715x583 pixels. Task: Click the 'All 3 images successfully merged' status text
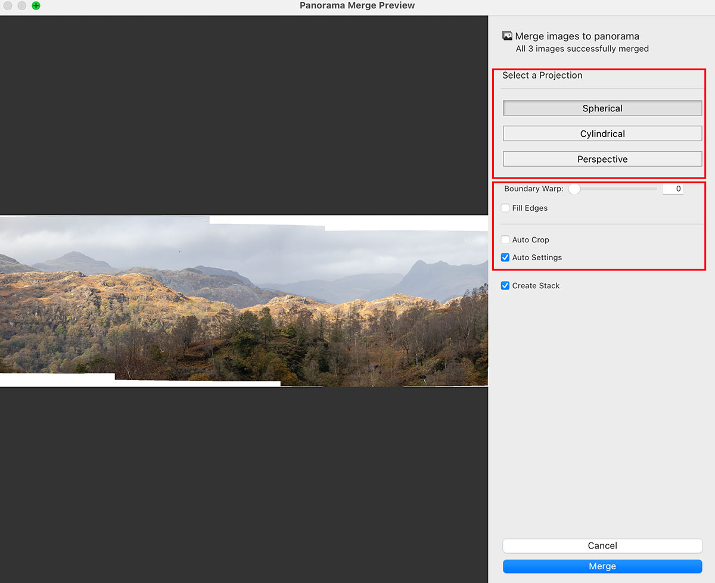[582, 49]
